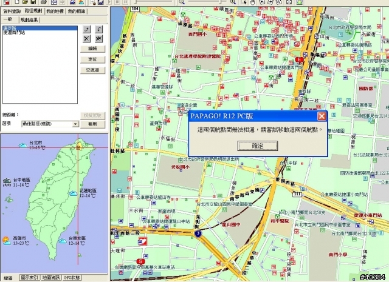Click the 捷運小南門站 label on the map
The image size is (389, 282).
(368, 215)
